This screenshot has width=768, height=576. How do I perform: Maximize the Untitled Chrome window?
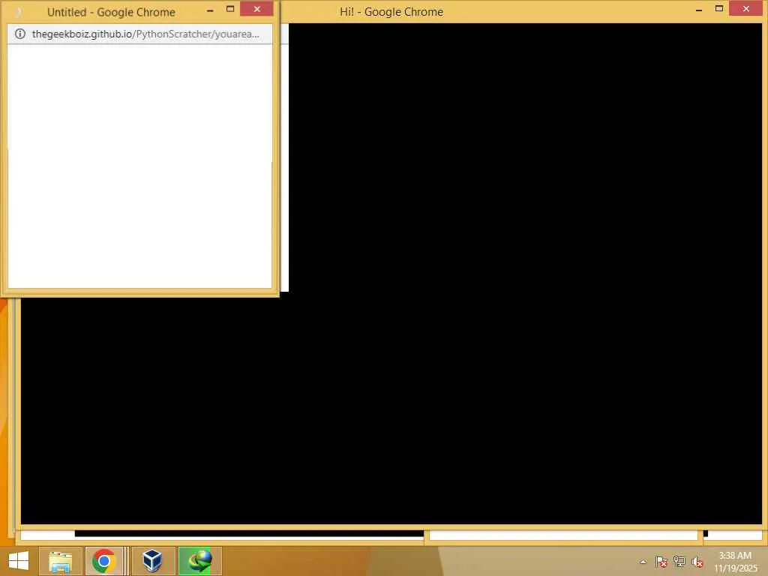(x=230, y=9)
